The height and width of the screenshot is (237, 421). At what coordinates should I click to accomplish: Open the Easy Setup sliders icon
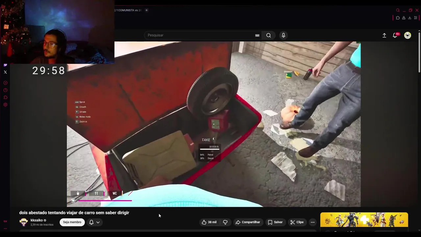pyautogui.click(x=415, y=18)
